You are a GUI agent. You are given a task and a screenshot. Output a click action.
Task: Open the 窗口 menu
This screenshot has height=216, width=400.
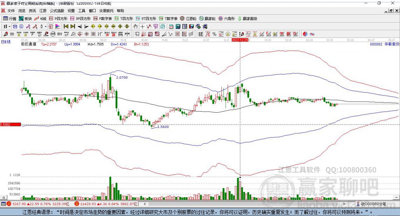tap(92, 11)
